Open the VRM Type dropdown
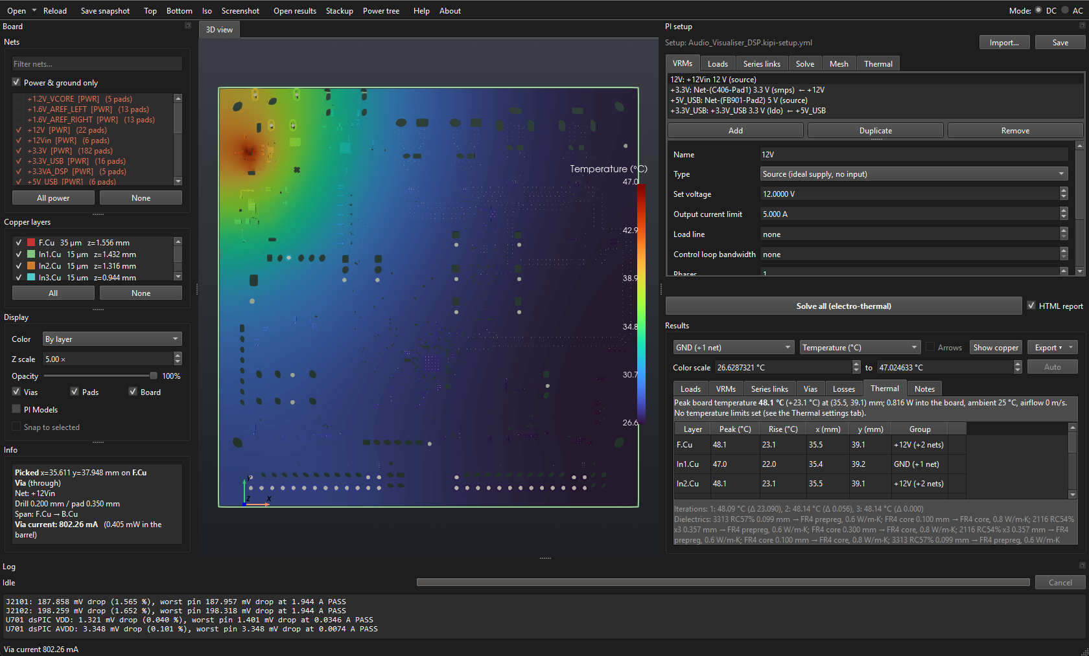 click(914, 174)
